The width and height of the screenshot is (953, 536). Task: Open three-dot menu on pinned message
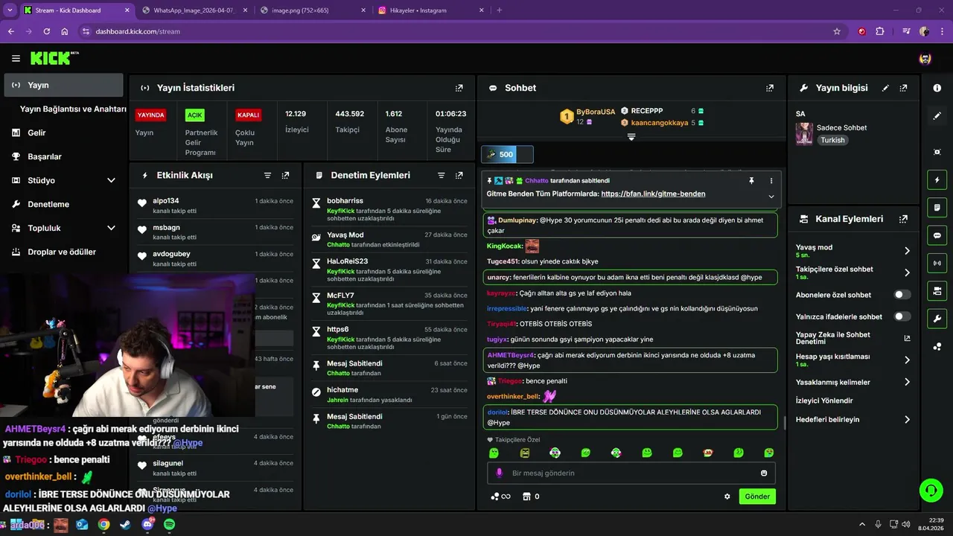tap(771, 181)
